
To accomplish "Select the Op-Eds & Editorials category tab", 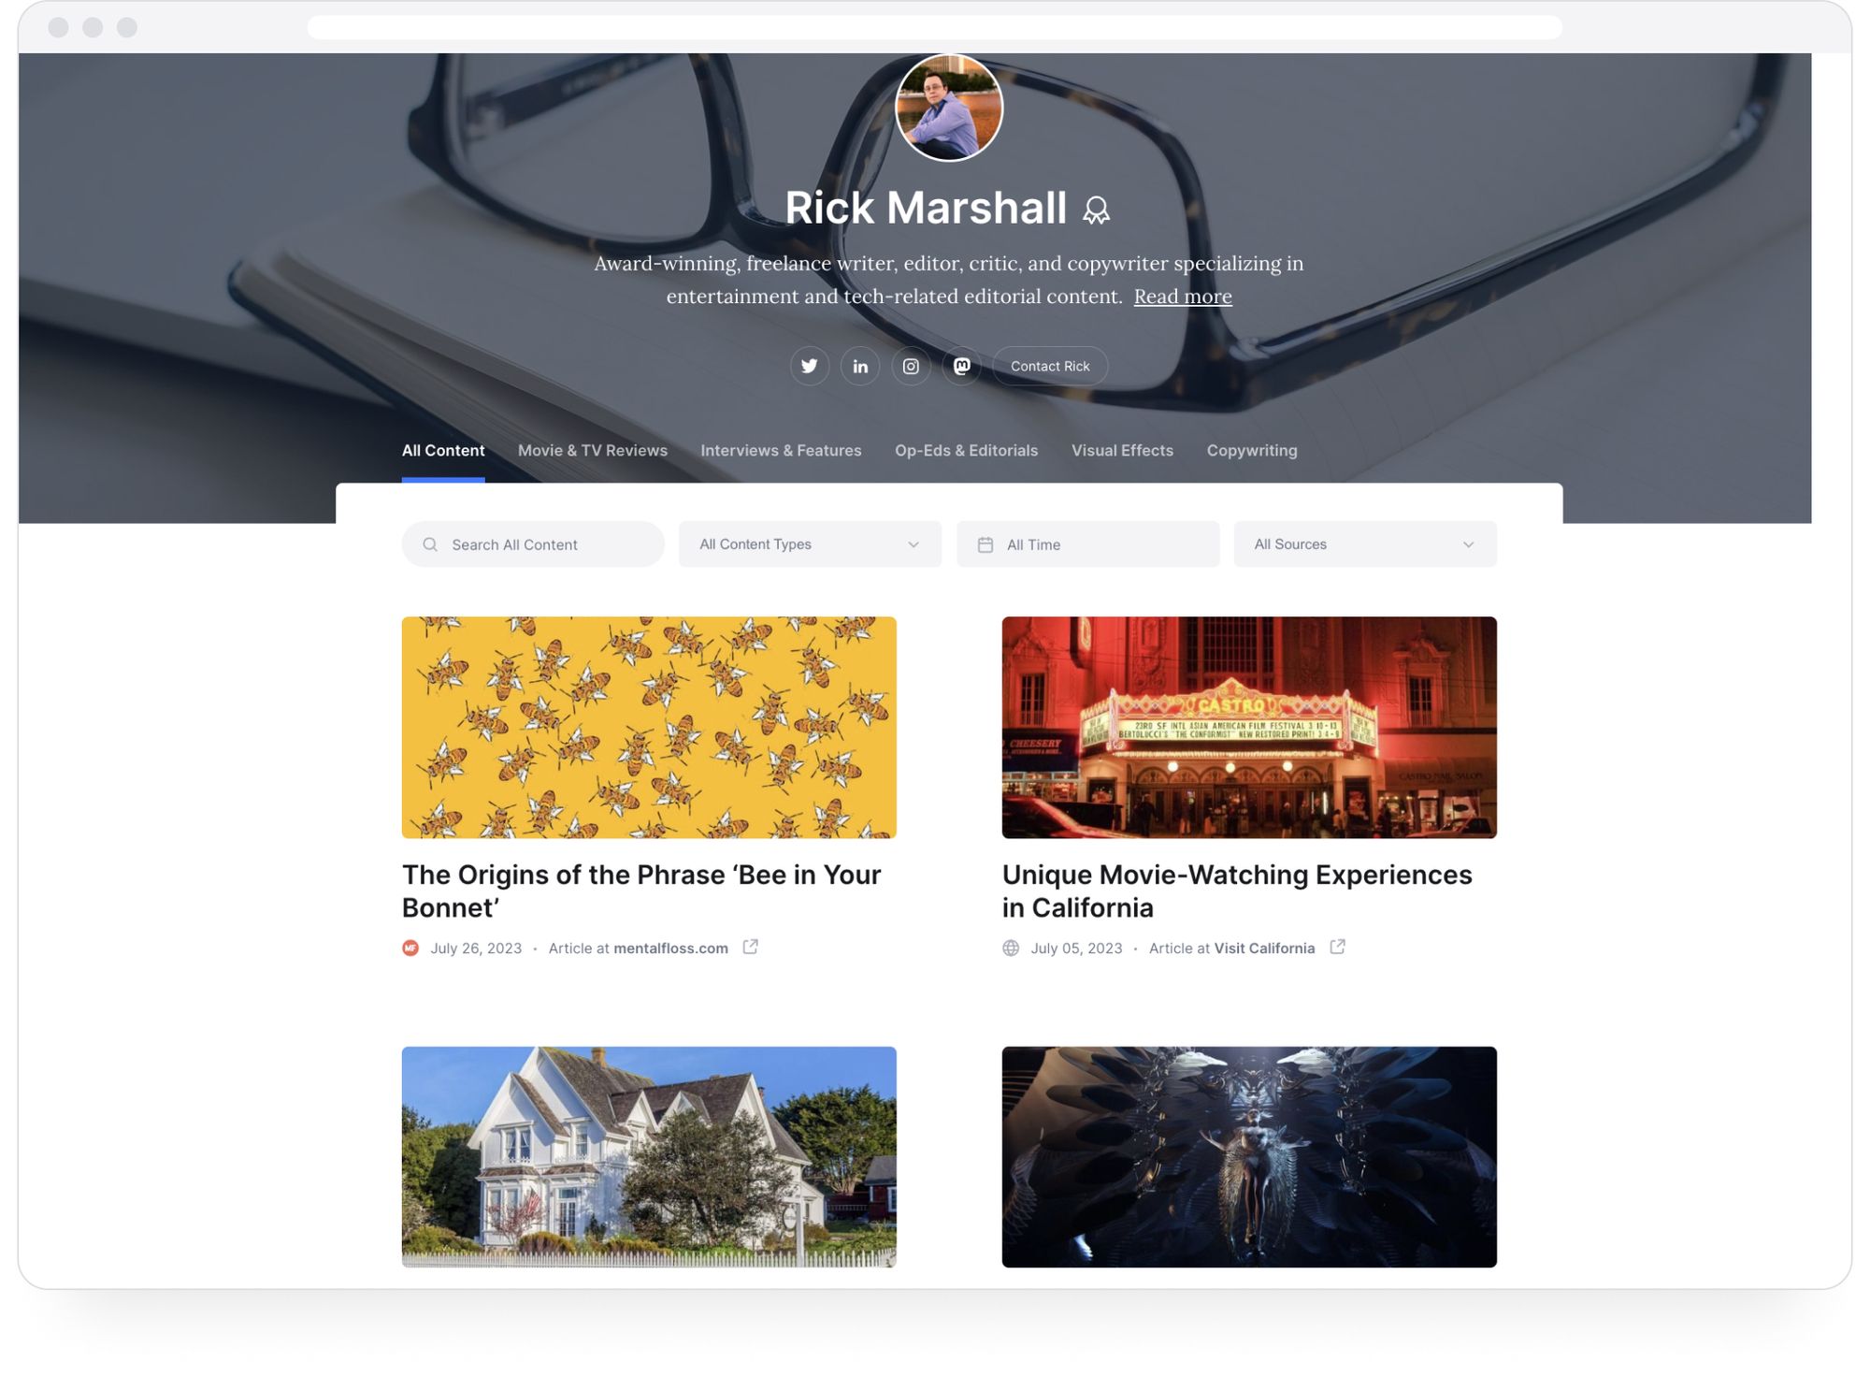I will (x=967, y=451).
